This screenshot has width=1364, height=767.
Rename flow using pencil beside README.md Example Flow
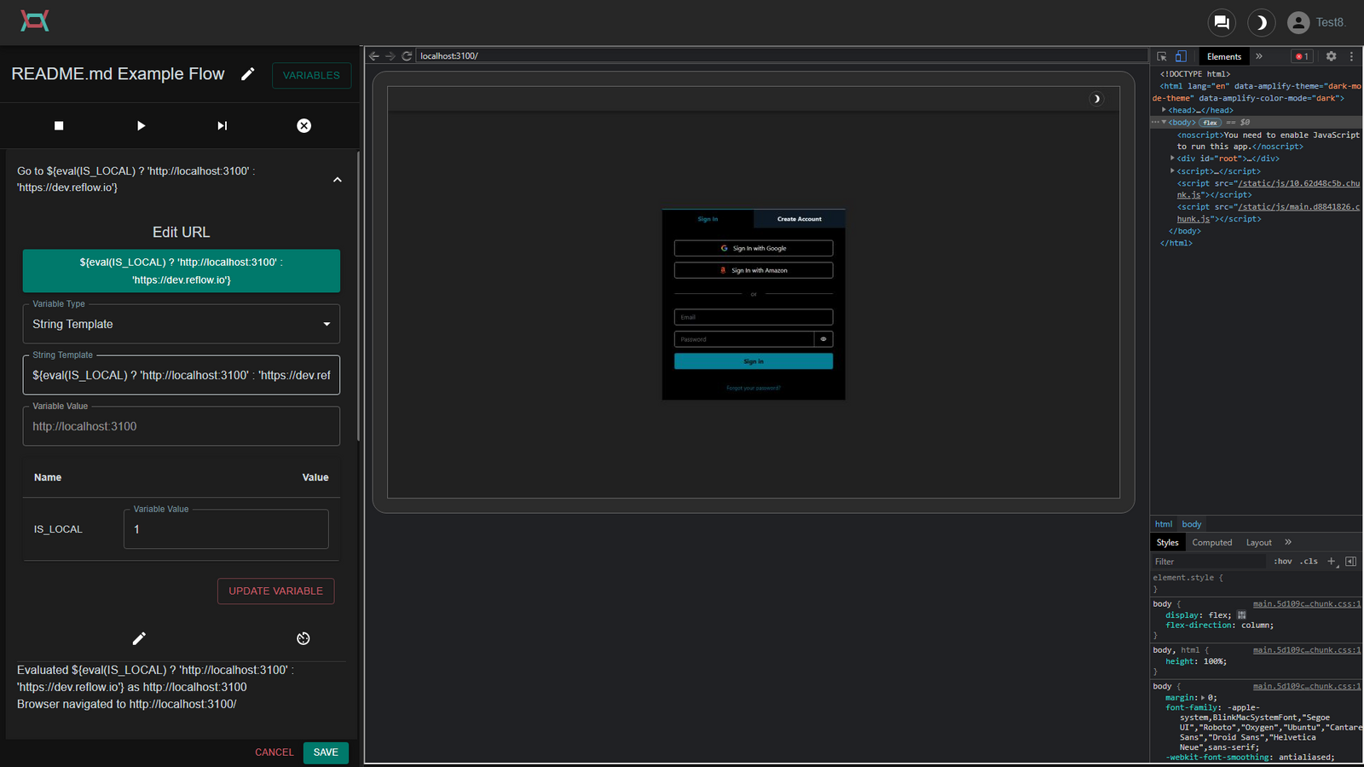[x=247, y=74]
